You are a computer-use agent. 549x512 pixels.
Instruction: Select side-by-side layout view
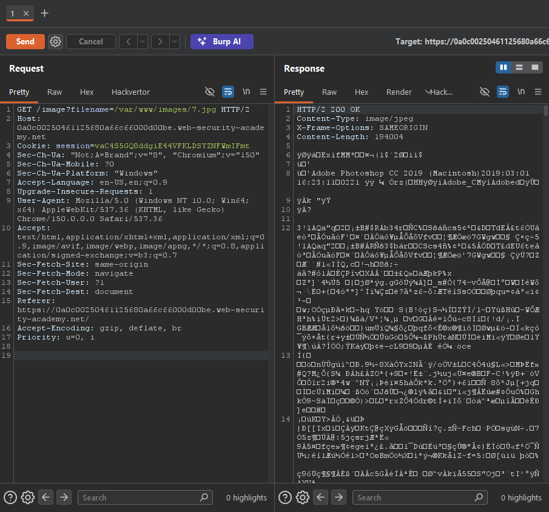[x=504, y=67]
